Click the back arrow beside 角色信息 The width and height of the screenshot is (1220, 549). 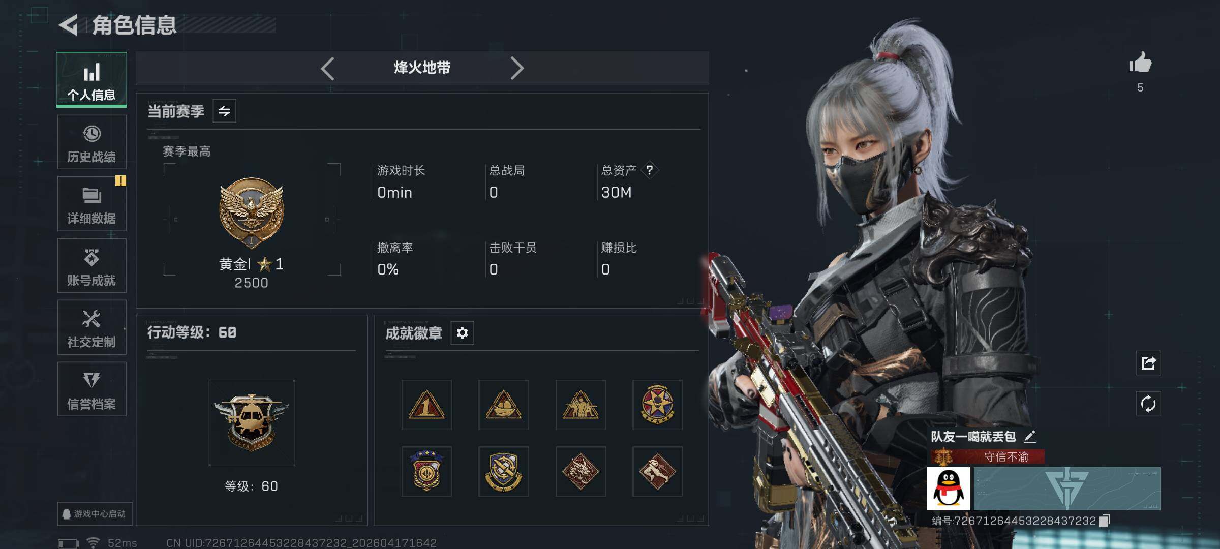68,25
